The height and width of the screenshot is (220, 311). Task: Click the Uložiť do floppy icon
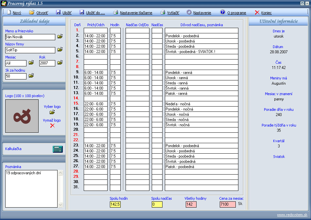click(x=81, y=12)
